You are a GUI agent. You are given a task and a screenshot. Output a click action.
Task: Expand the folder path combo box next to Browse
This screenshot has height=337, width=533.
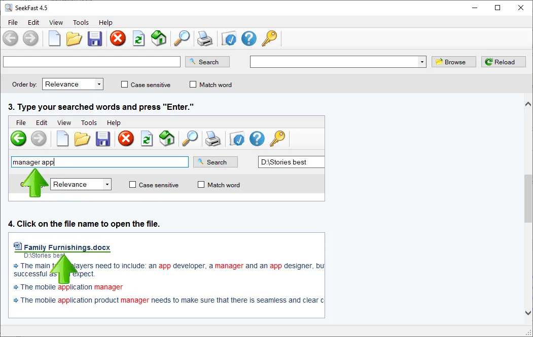(422, 62)
